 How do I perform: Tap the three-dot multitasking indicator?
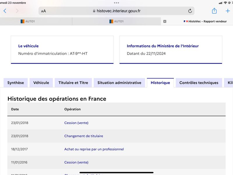click(x=116, y=3)
